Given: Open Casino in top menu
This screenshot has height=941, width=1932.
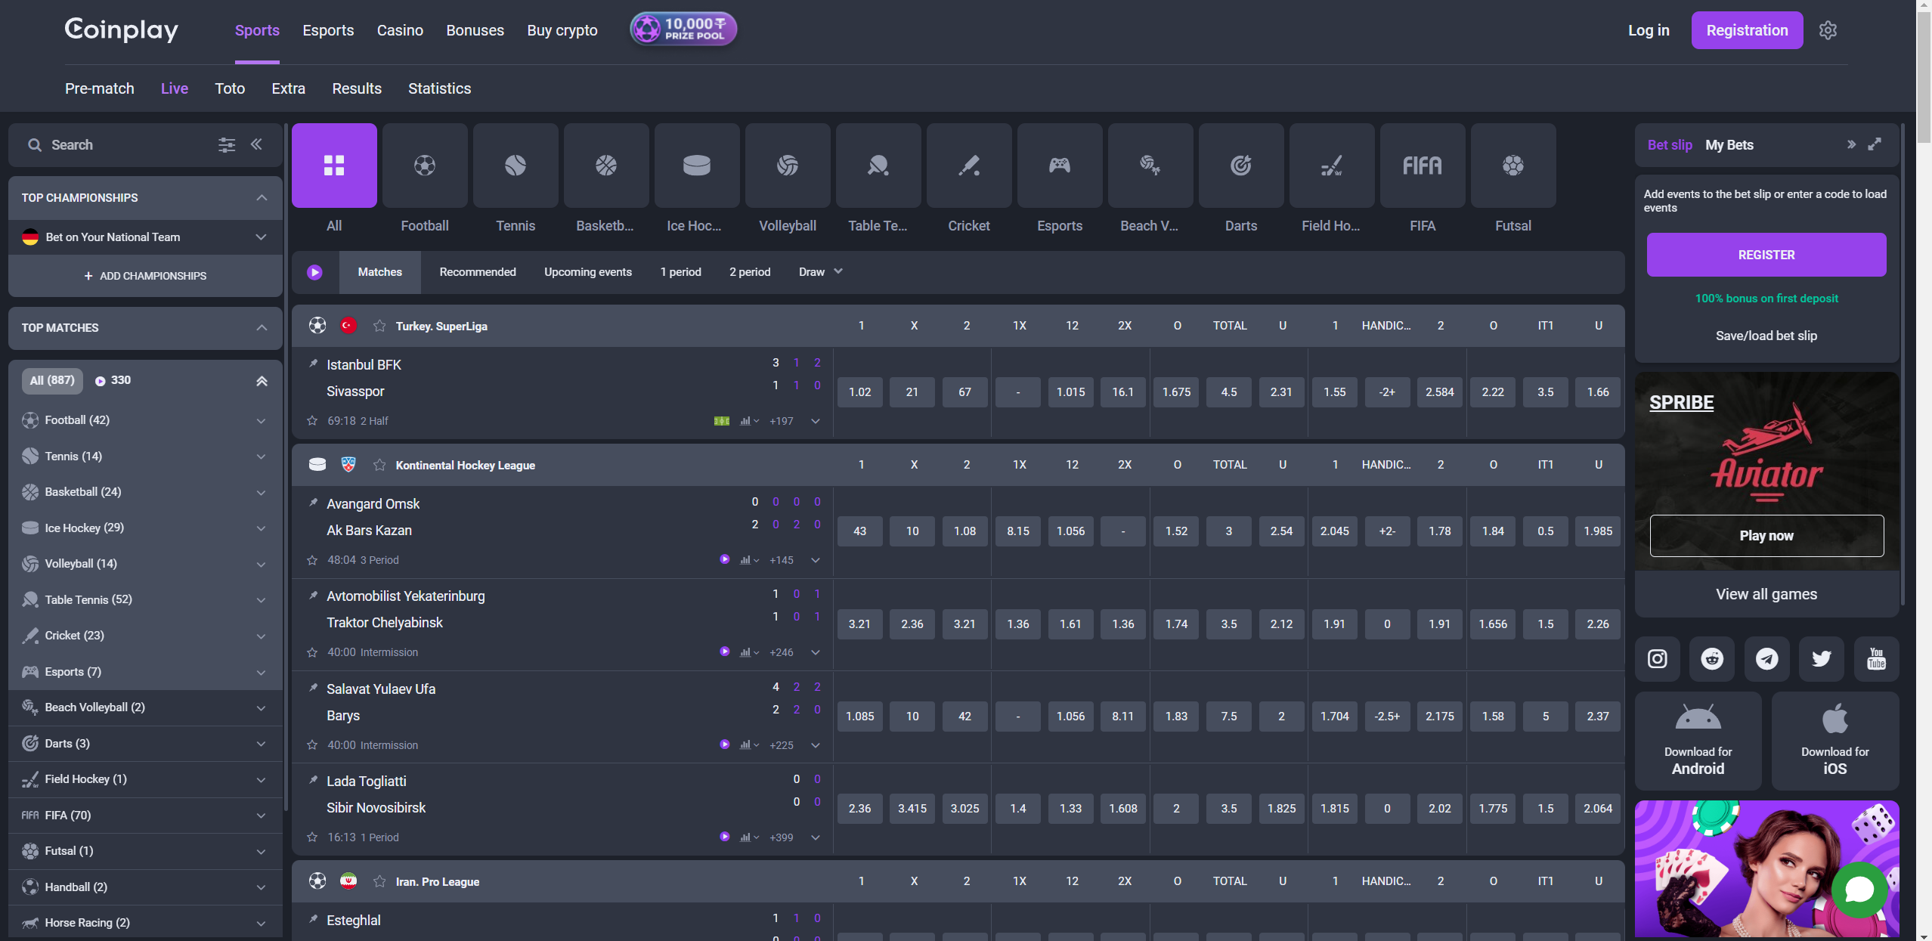Looking at the screenshot, I should tap(400, 30).
